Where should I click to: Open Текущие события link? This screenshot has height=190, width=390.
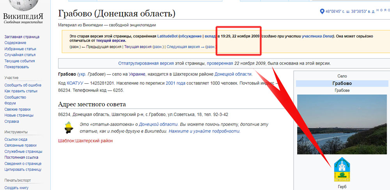pos(19,61)
